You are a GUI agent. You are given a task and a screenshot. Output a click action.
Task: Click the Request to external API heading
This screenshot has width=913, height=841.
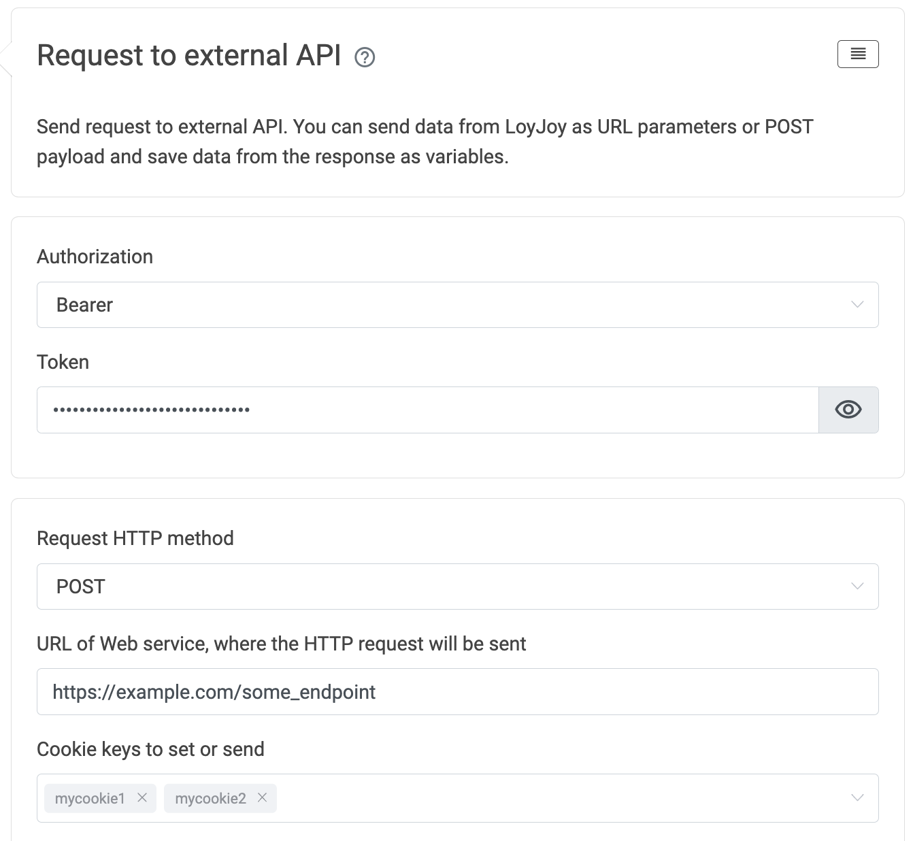coord(188,56)
